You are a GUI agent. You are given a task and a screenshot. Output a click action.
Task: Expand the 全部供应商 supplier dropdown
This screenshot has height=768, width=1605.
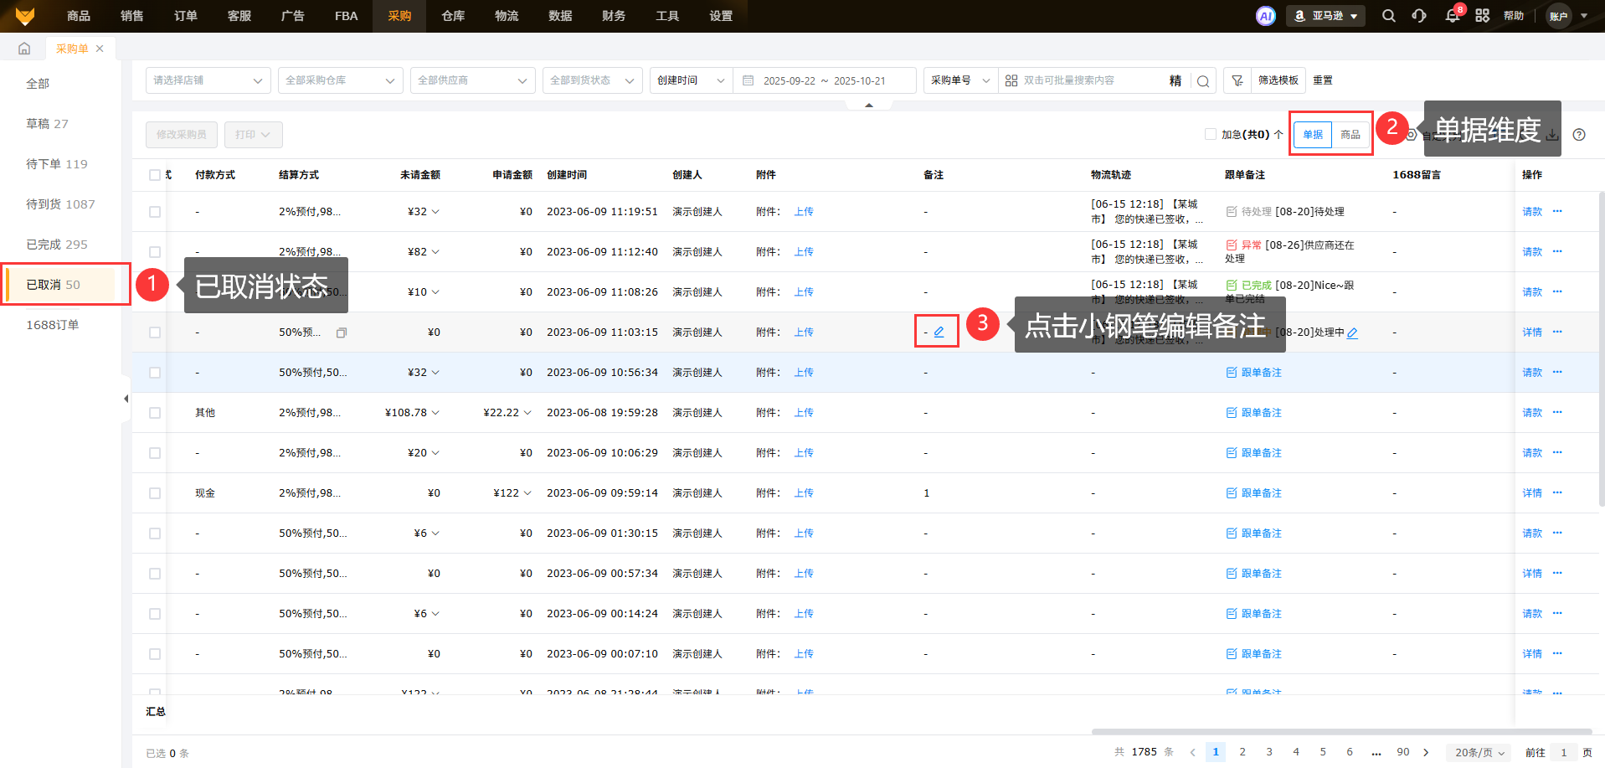[x=472, y=80]
